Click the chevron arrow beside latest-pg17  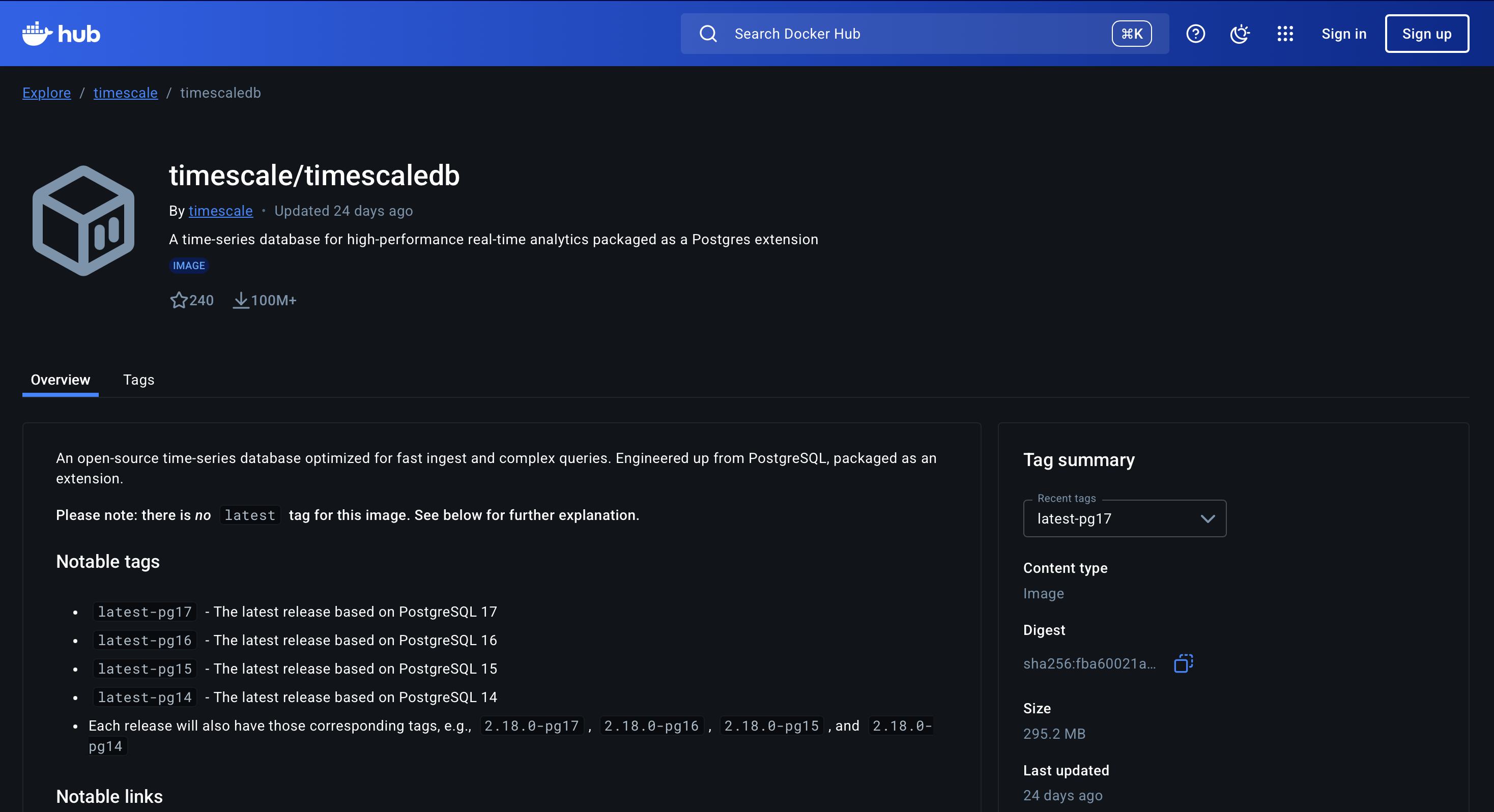(x=1208, y=518)
